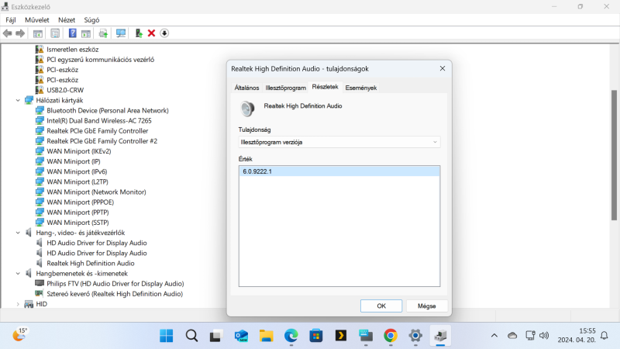Select the value 6.0.9222.1 in Érték list
The width and height of the screenshot is (620, 349).
339,171
